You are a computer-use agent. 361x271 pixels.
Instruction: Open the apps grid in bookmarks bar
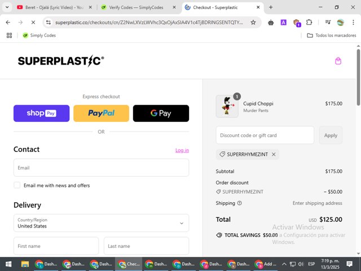[x=9, y=35]
